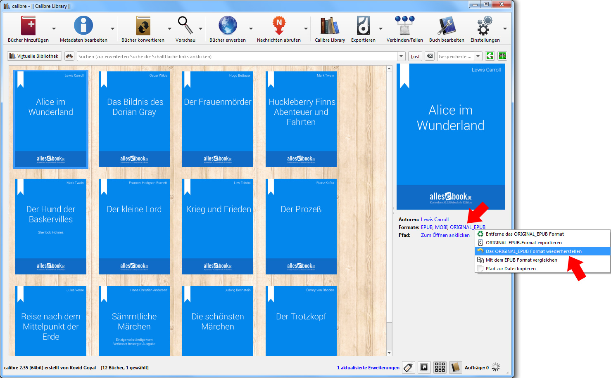This screenshot has height=378, width=611.
Task: Click the green copy-search icon
Action: tap(490, 56)
